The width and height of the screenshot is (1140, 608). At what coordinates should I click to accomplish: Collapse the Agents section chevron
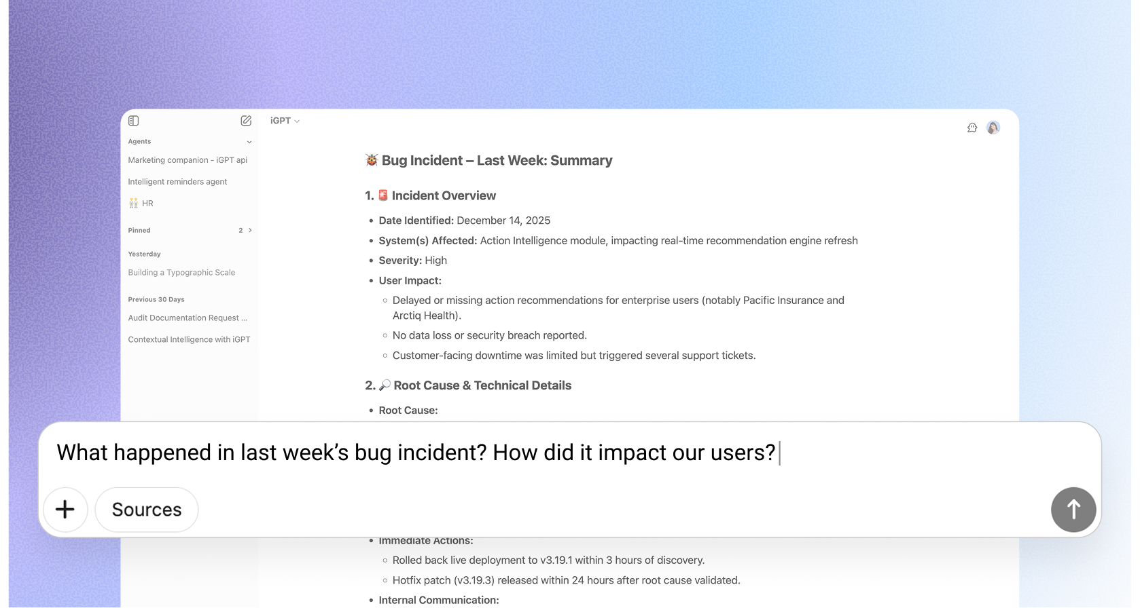click(x=249, y=142)
